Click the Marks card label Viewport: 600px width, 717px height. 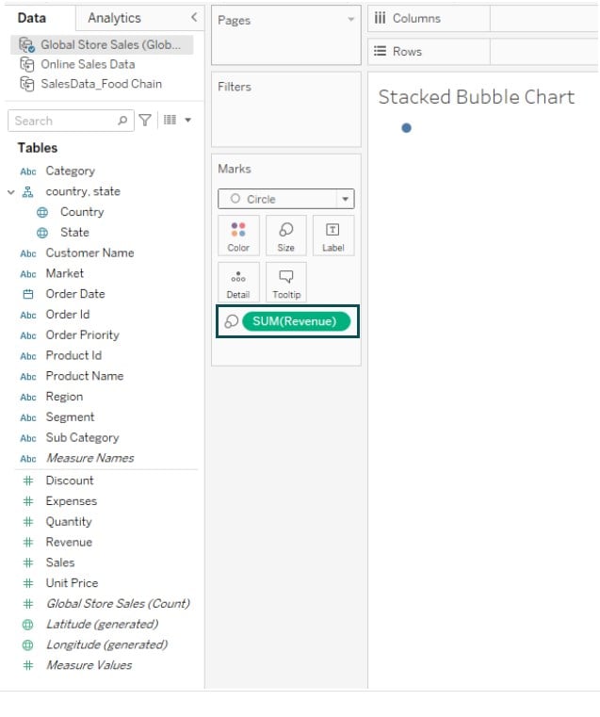click(x=235, y=170)
